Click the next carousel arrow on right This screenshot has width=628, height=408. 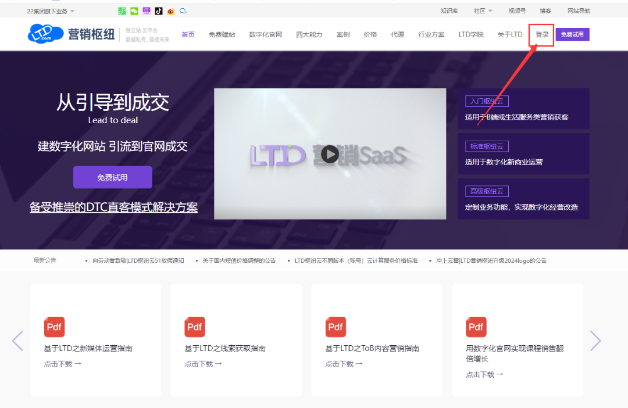[x=595, y=341]
